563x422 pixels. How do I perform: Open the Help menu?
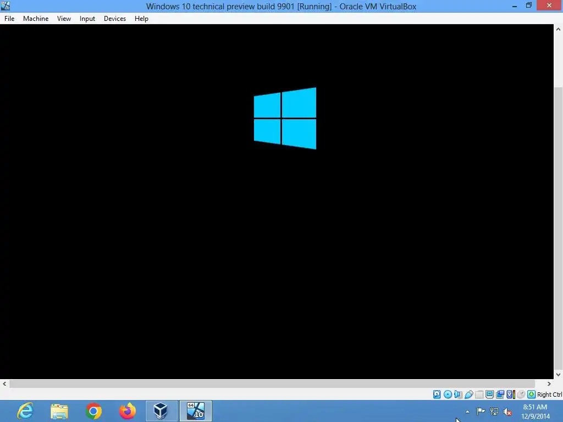click(x=141, y=19)
